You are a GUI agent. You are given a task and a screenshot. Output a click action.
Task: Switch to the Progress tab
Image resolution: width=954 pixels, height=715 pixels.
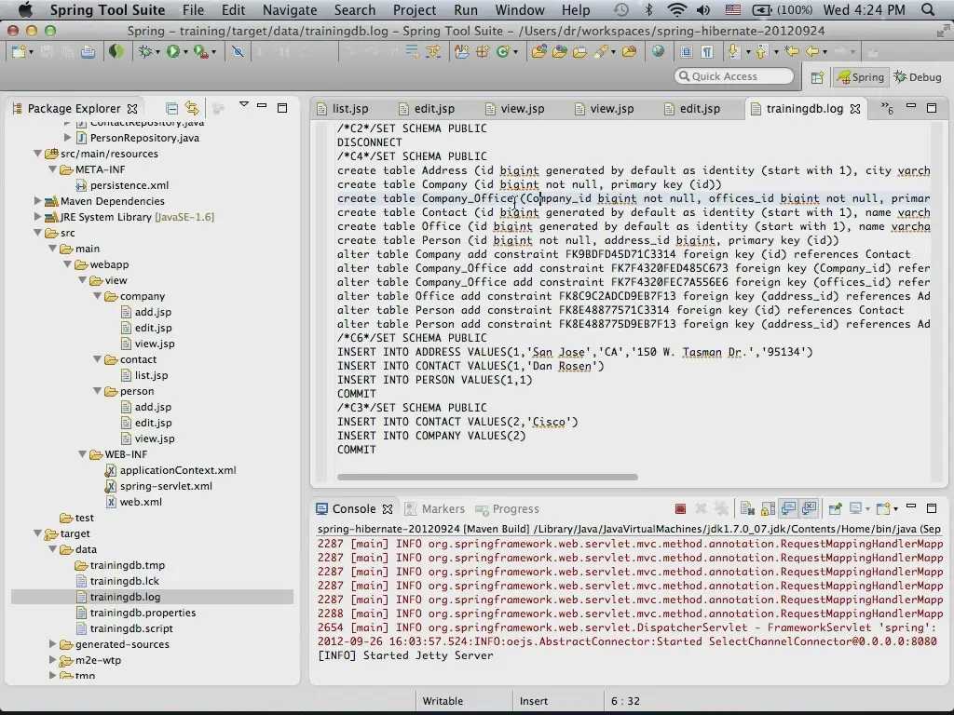pyautogui.click(x=507, y=509)
